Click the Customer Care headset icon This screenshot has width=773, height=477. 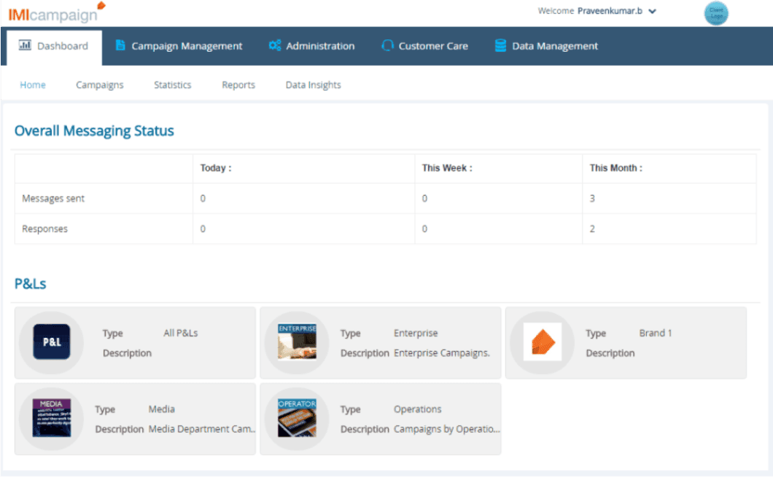387,45
